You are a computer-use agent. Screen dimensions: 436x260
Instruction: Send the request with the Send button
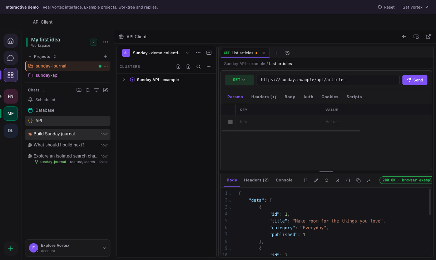tap(415, 80)
